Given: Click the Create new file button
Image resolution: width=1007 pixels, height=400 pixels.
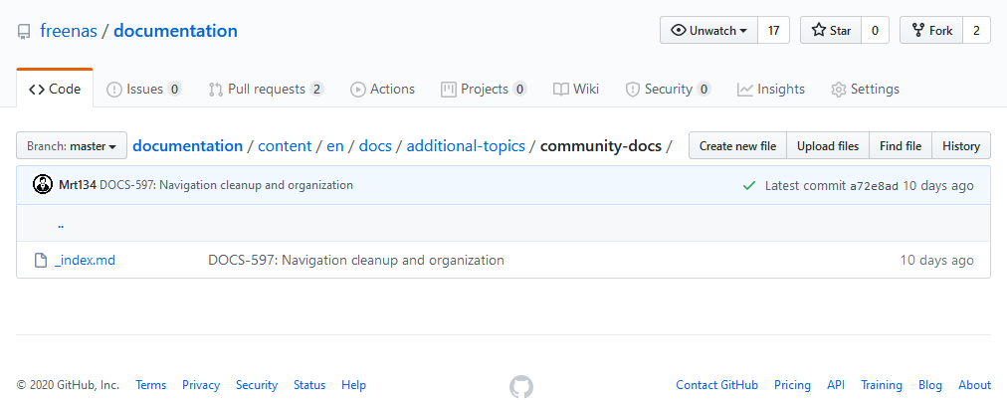Looking at the screenshot, I should click(737, 146).
